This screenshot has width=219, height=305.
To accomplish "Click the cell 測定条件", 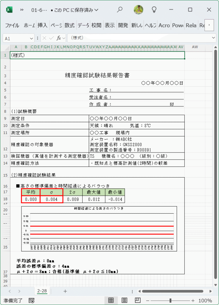I will tap(49, 126).
